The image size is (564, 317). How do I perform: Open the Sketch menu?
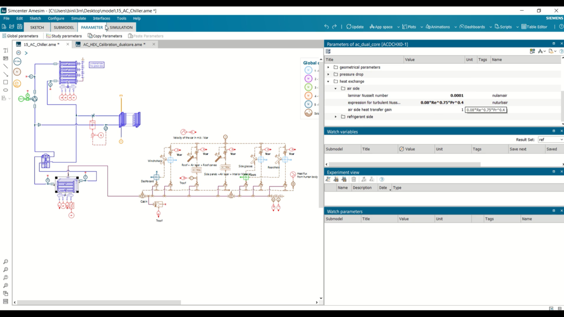35,18
